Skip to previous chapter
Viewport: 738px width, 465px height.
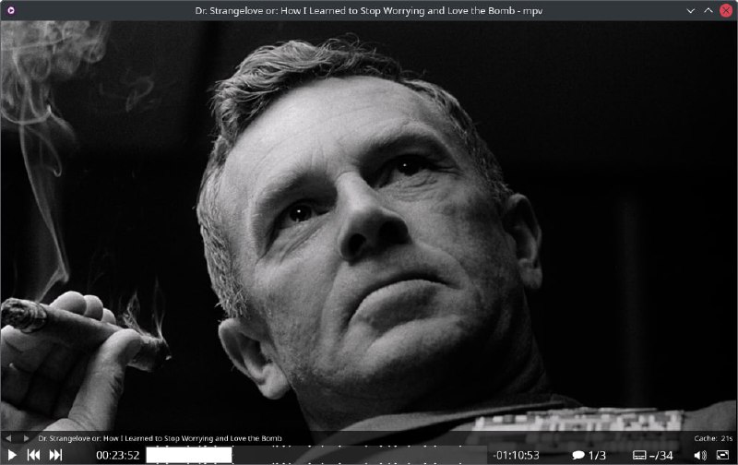tap(33, 455)
